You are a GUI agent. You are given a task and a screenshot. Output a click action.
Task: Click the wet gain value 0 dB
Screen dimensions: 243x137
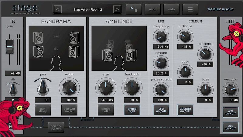click(231, 100)
